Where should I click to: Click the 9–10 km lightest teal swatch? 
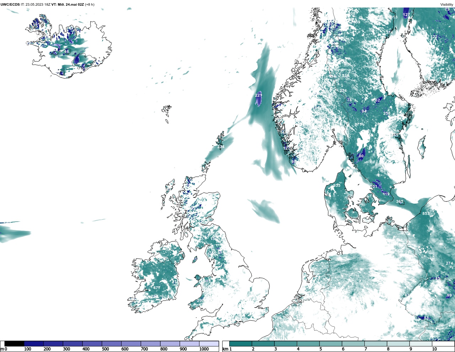tap(421, 344)
